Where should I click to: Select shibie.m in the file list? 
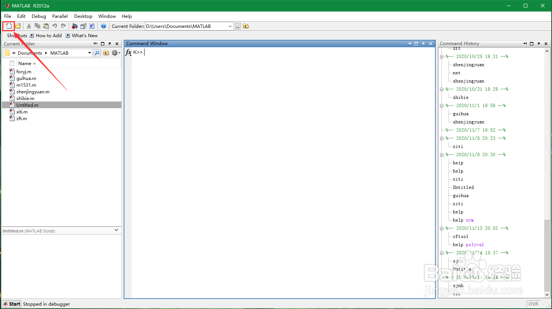click(25, 98)
